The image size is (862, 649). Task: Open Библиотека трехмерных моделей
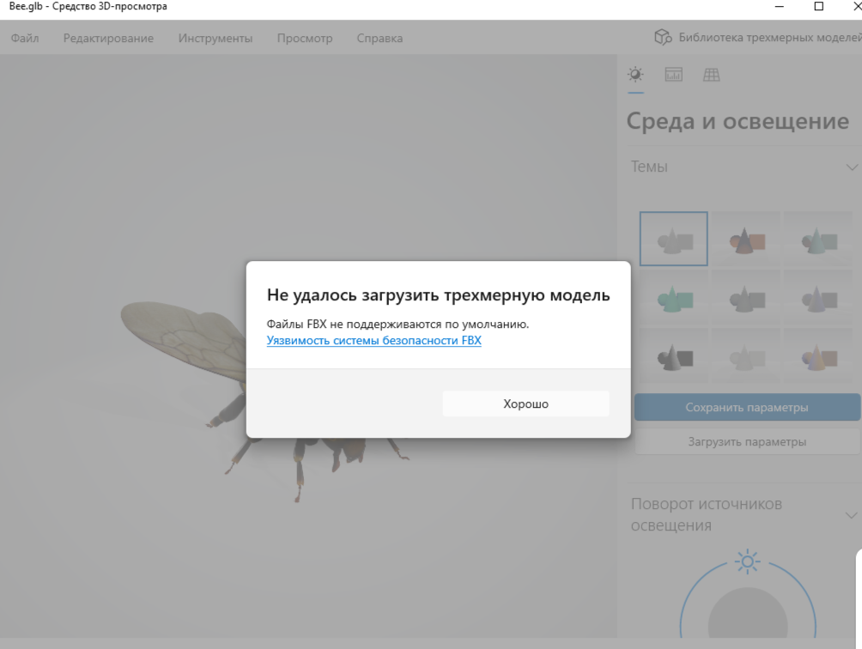click(x=758, y=38)
